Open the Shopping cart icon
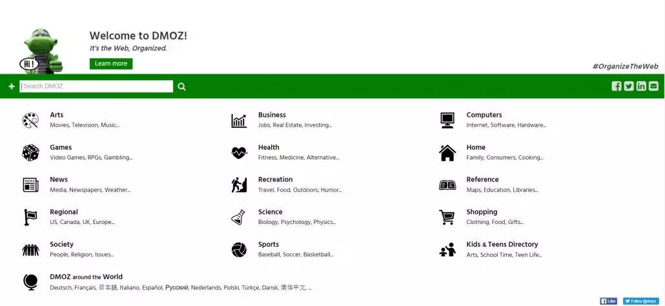Viewport: 665px width, 306px height. pyautogui.click(x=447, y=218)
